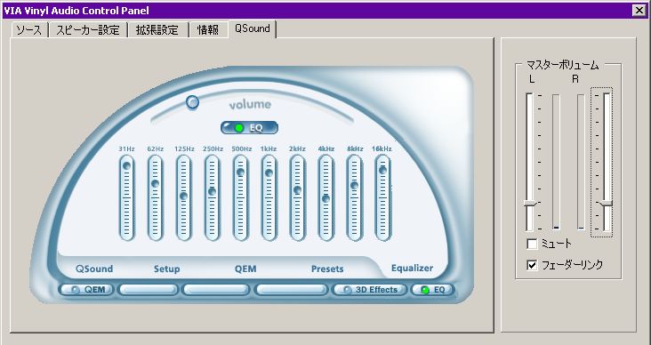Switch to the ソース tab
Viewport: 651px width, 345px height.
[x=29, y=30]
